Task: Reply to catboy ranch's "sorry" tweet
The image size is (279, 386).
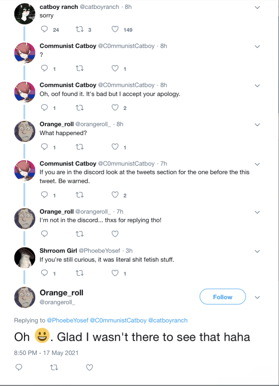Action: [x=44, y=30]
